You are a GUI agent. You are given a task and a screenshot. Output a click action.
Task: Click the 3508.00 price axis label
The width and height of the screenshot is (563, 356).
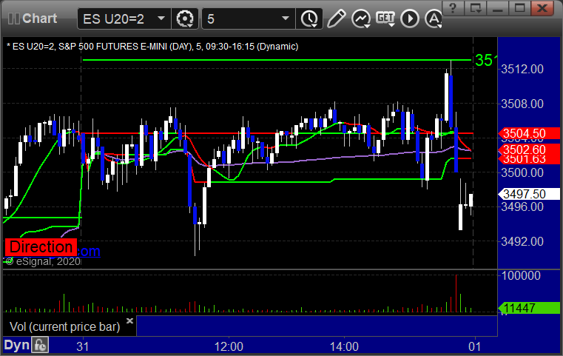pos(522,104)
